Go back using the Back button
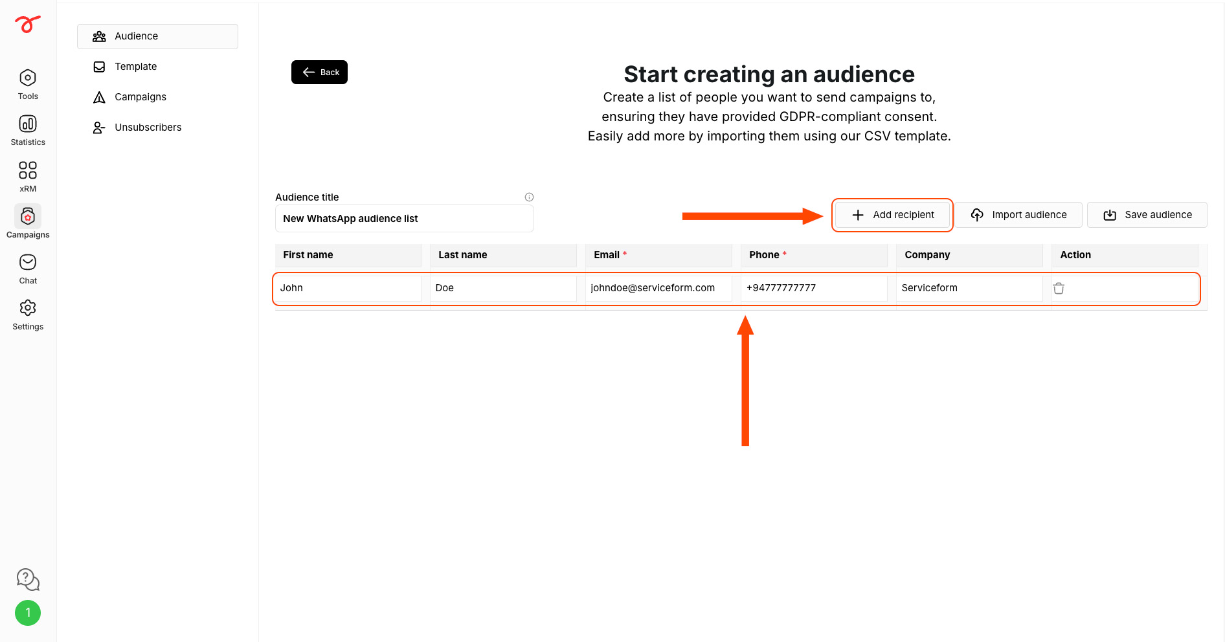Image resolution: width=1225 pixels, height=642 pixels. click(319, 72)
